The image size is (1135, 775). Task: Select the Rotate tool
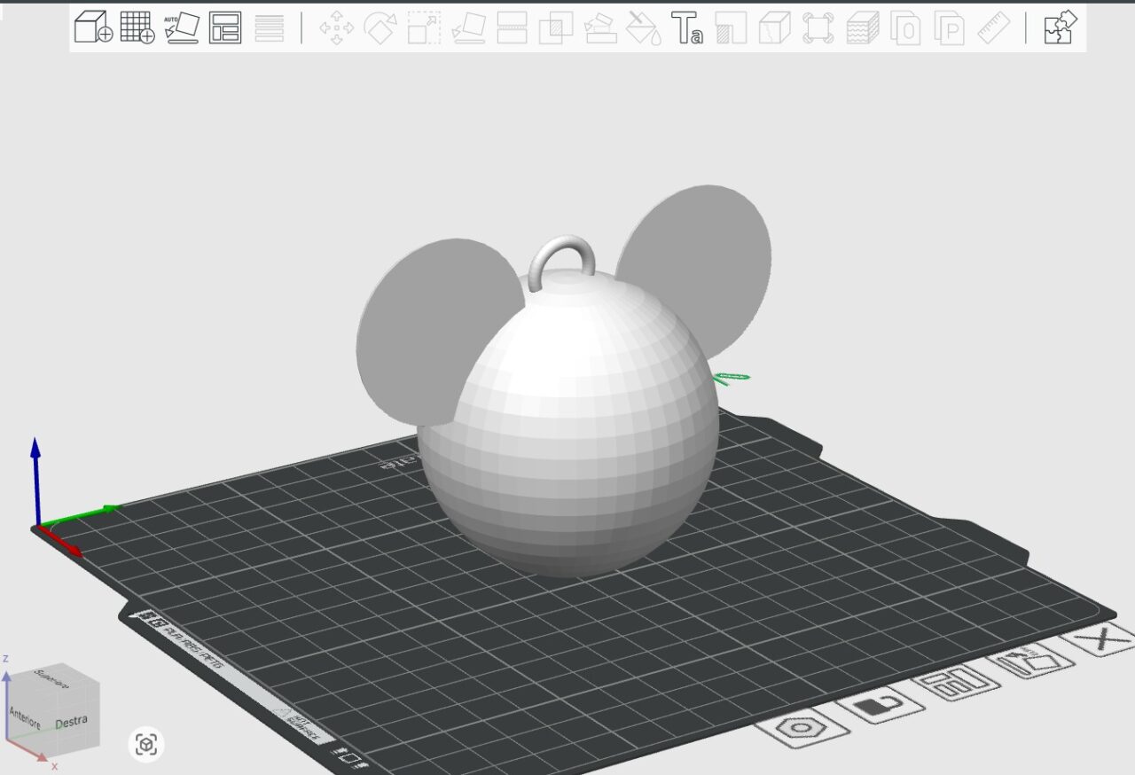380,27
